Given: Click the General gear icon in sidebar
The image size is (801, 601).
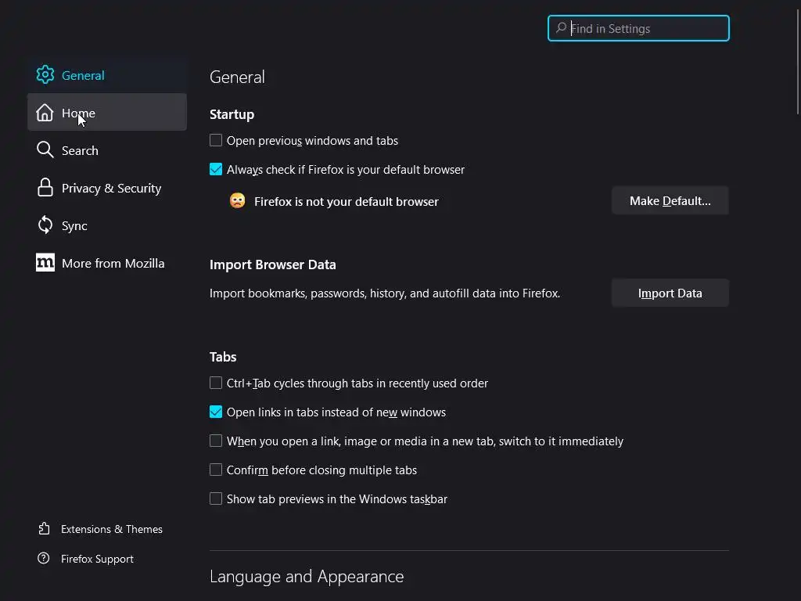Looking at the screenshot, I should [45, 75].
